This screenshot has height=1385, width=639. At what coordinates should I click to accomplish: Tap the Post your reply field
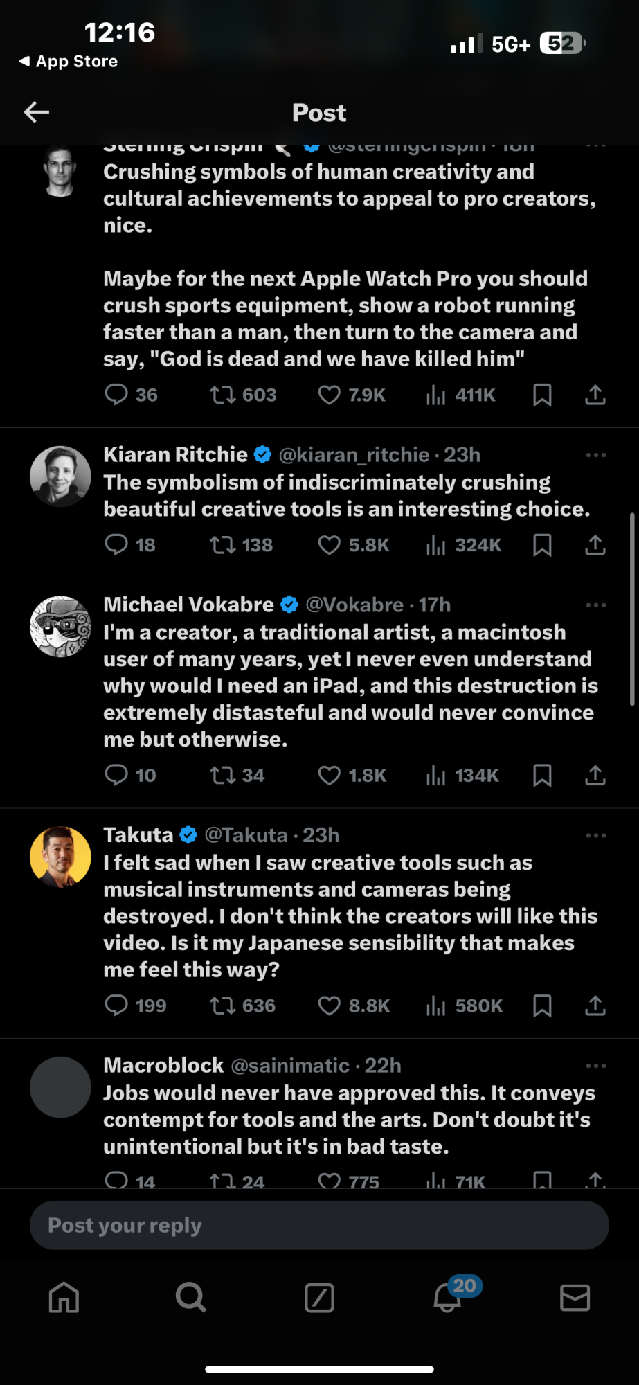[319, 1225]
